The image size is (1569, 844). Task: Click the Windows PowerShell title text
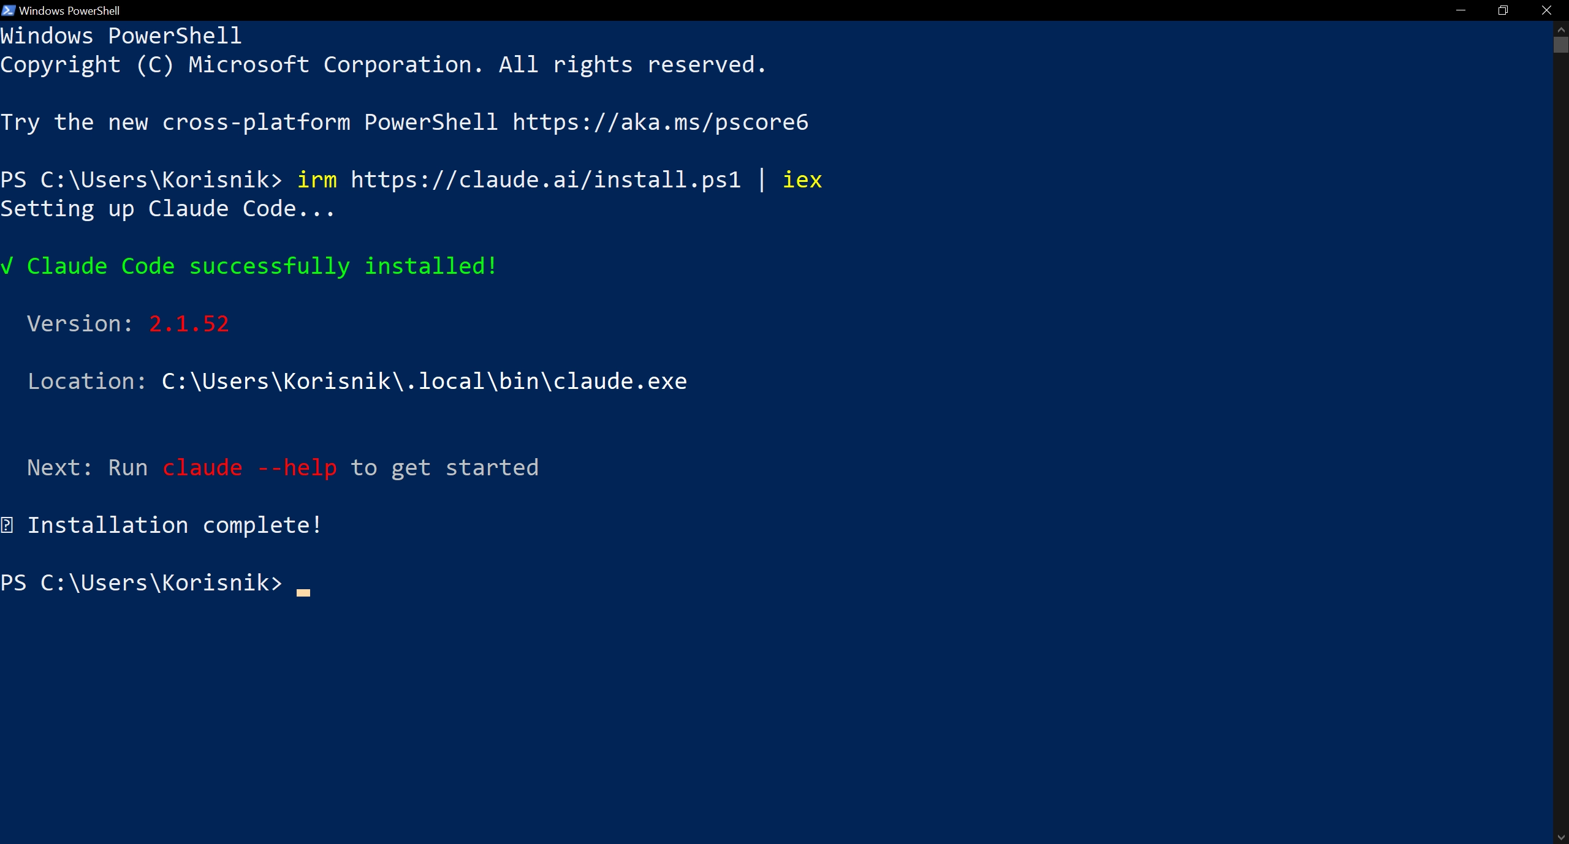click(69, 10)
